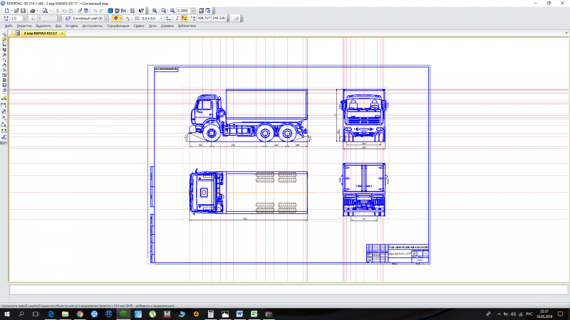The image size is (570, 320).
Task: Toggle the highlighted snap magnet button
Action: coord(115,18)
